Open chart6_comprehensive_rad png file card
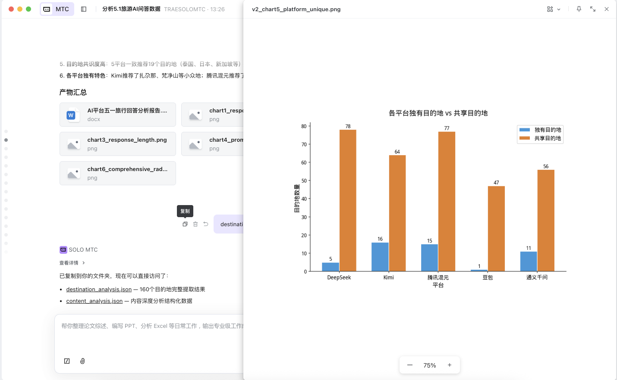Image resolution: width=617 pixels, height=380 pixels. [x=118, y=173]
